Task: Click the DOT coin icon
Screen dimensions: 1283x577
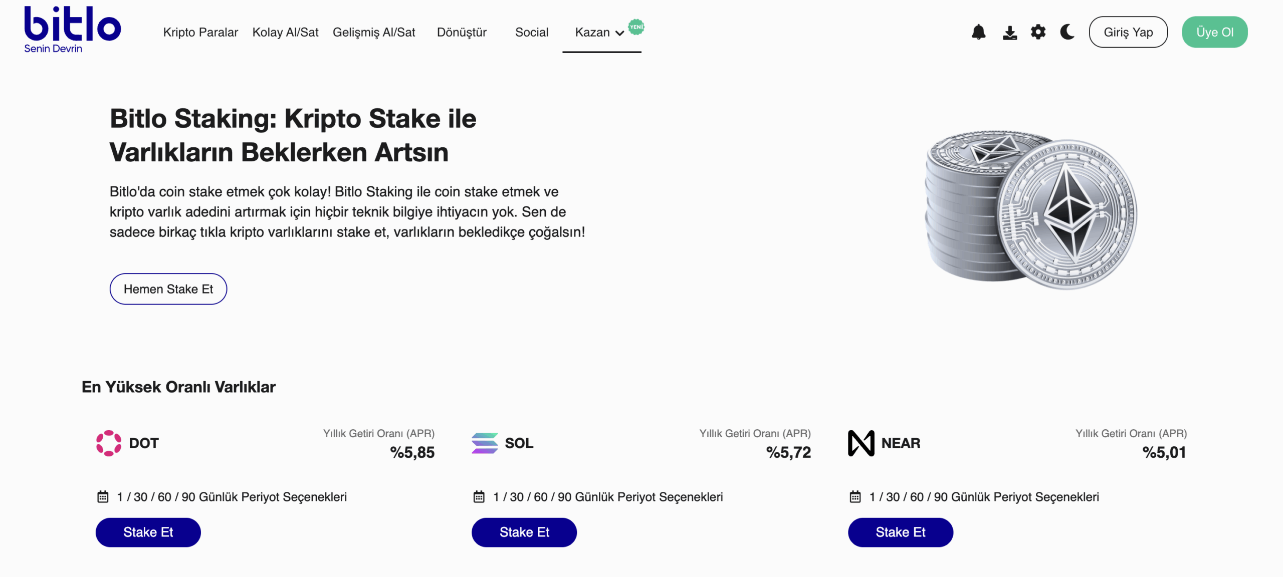Action: [x=108, y=443]
